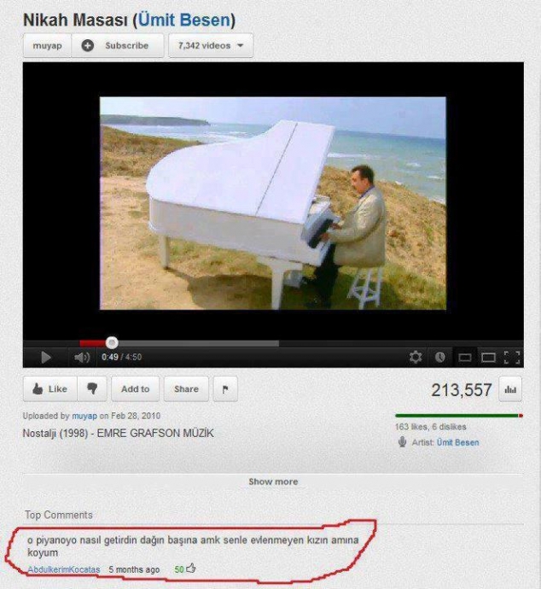Thumbs up the top comment
This screenshot has width=541, height=589.
pos(191,568)
